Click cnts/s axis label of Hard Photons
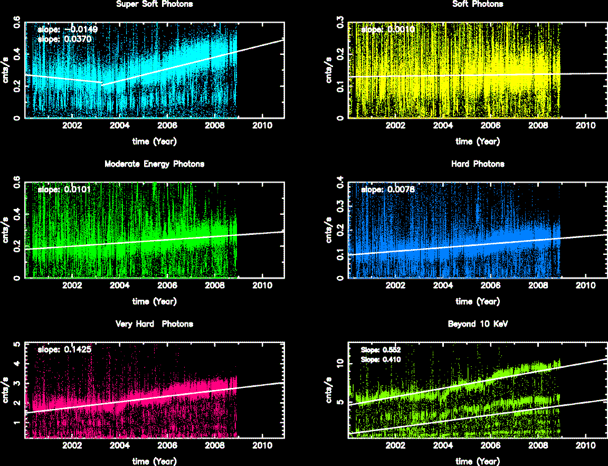 [x=329, y=230]
